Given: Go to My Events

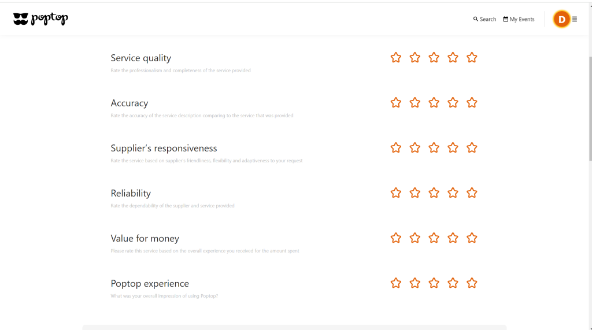Looking at the screenshot, I should (519, 19).
